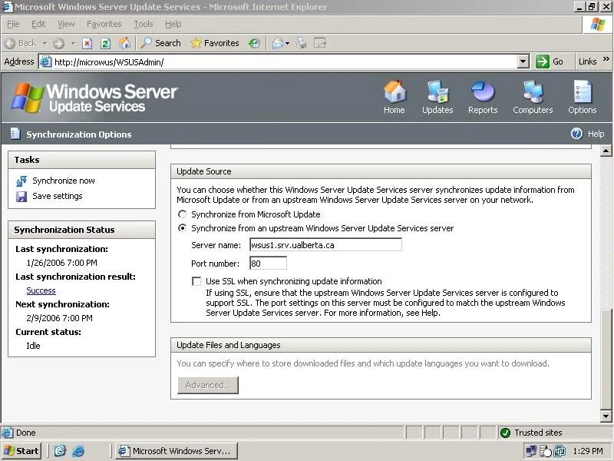This screenshot has width=614, height=461.
Task: Click the Print toolbar icon
Action: click(x=302, y=43)
